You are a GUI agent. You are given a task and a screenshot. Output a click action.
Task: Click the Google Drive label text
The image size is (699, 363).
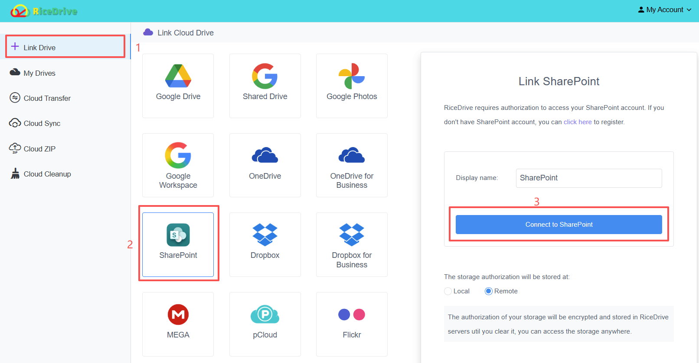pyautogui.click(x=178, y=96)
